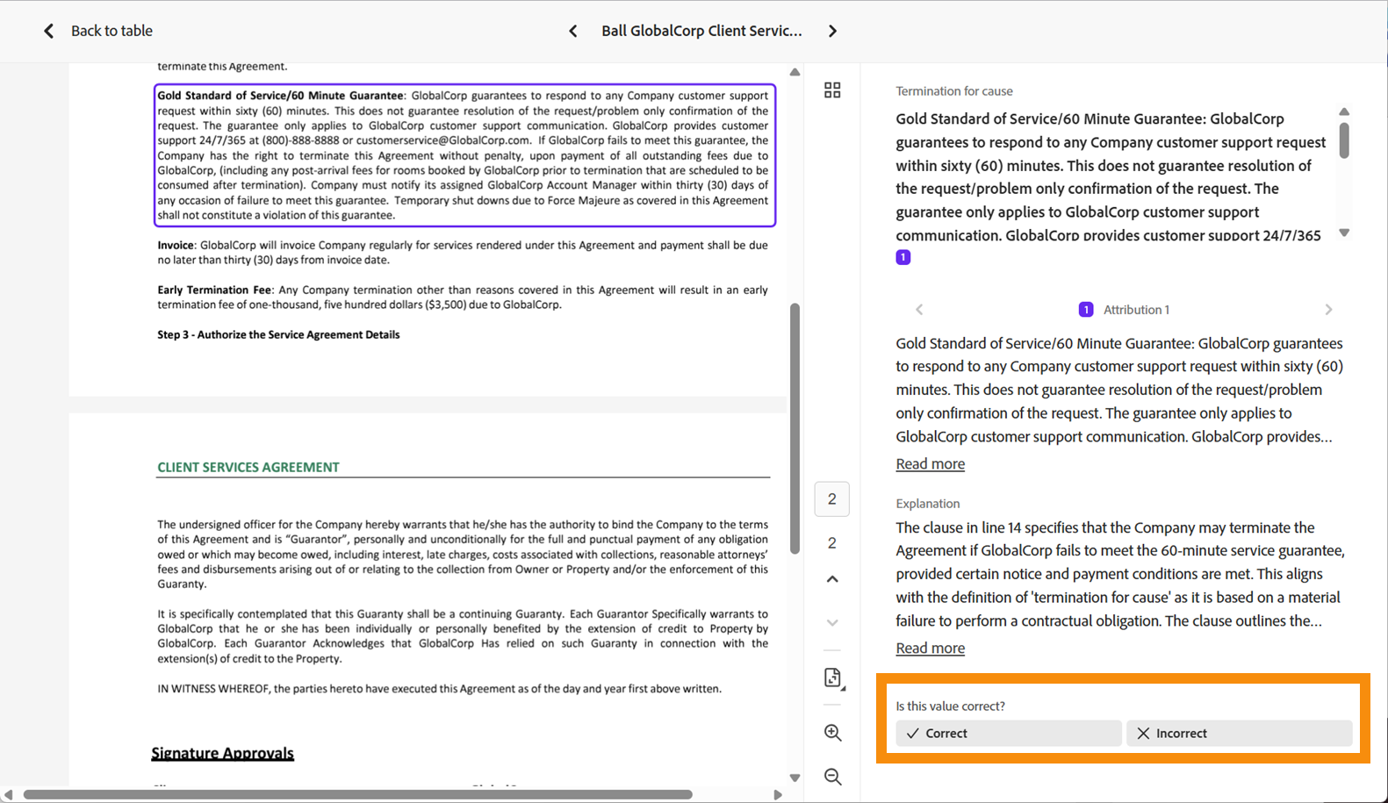Click the horizontal scrollbar at document bottom
Viewport: 1388px width, 803px height.
click(x=358, y=794)
